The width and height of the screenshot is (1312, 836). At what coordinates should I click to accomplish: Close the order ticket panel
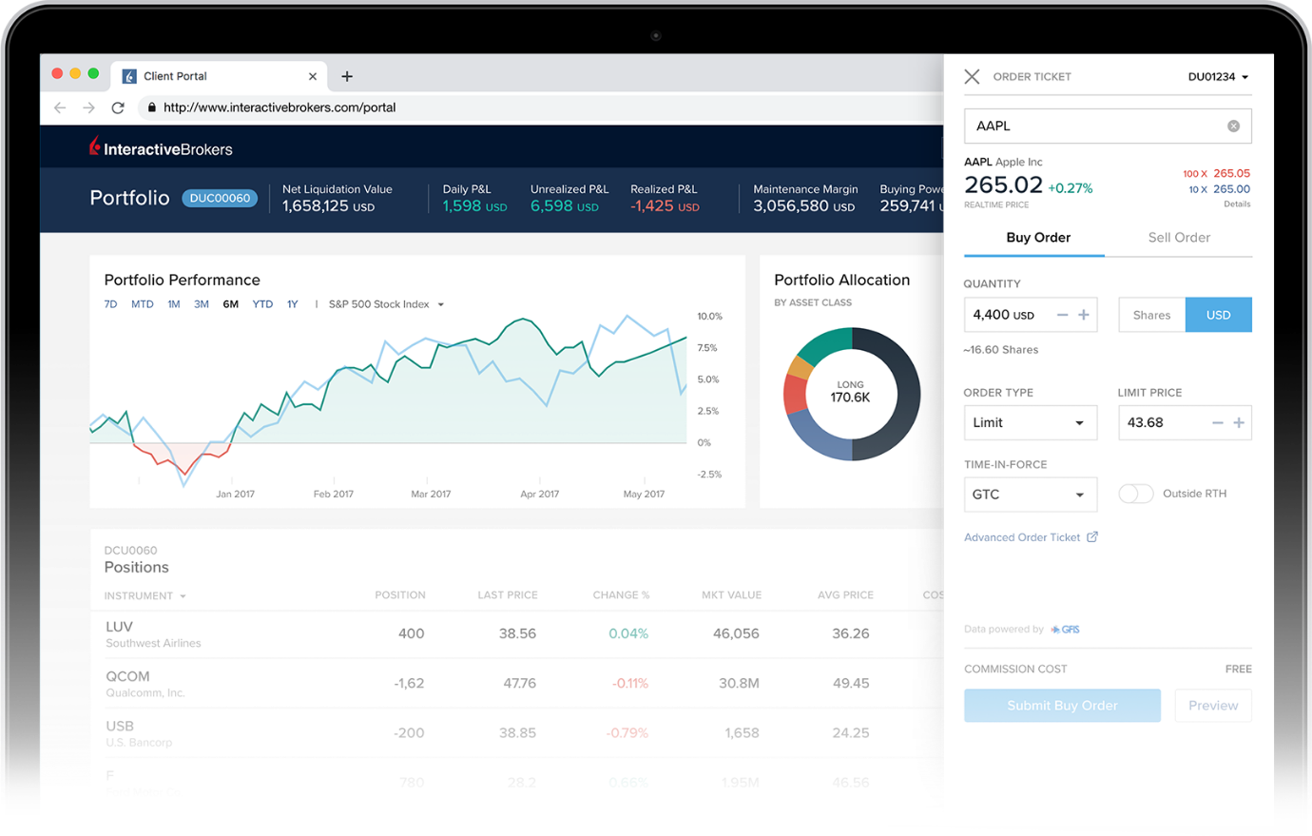(x=972, y=76)
